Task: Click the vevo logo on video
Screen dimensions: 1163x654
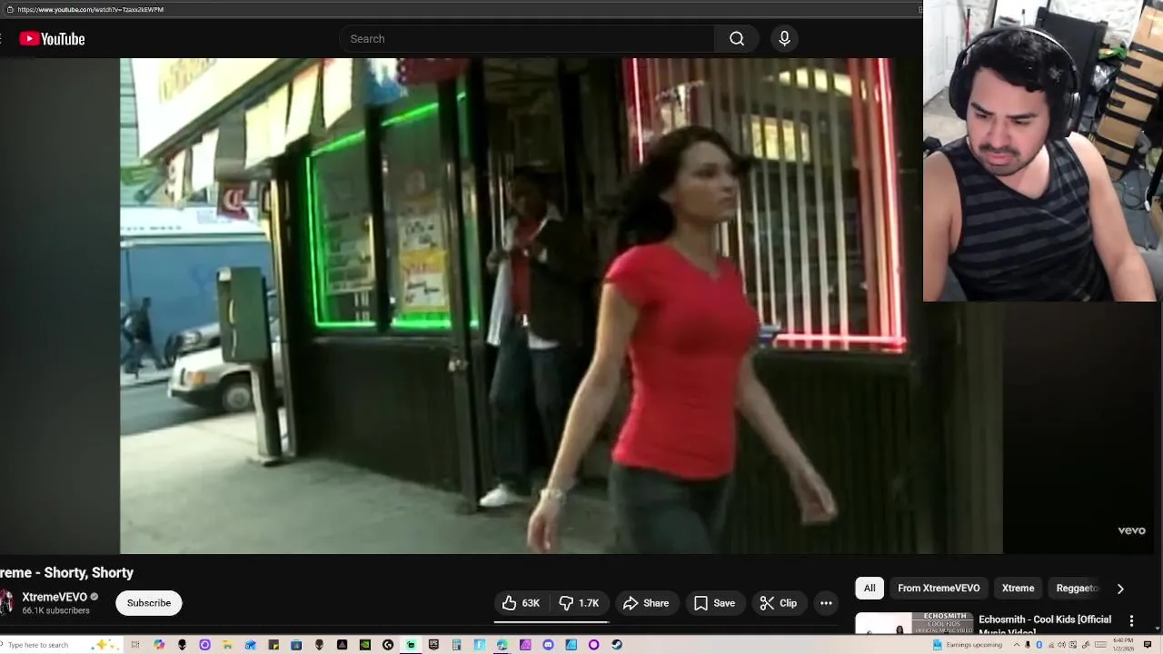Action: 1131,530
